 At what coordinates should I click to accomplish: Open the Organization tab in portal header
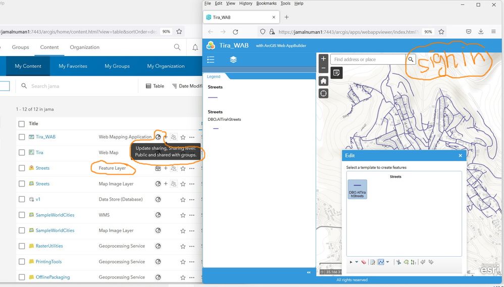[84, 47]
